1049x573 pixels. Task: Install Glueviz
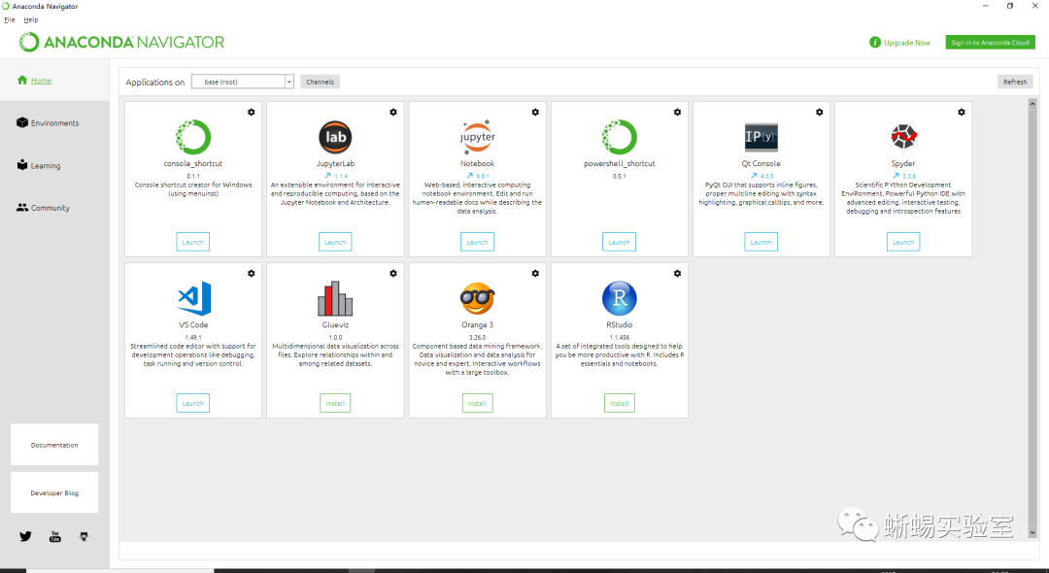point(335,403)
